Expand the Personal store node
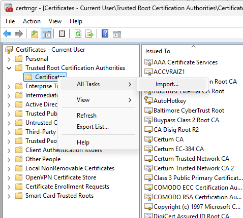This screenshot has height=218, width=243. click(9, 59)
